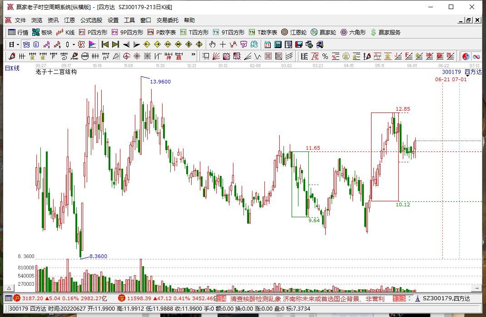The height and width of the screenshot is (317, 486).
Task: Click the news ticker up-down stepper
Action: pos(409,298)
